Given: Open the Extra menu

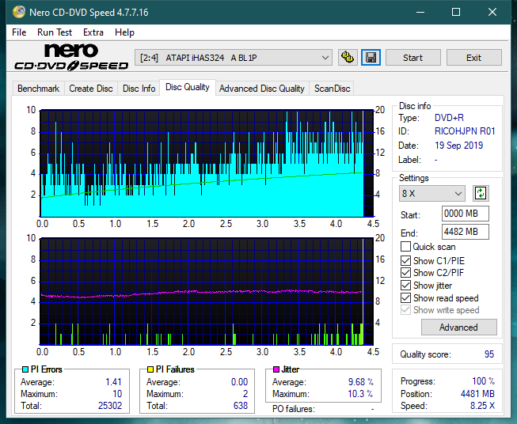Looking at the screenshot, I should [x=93, y=32].
